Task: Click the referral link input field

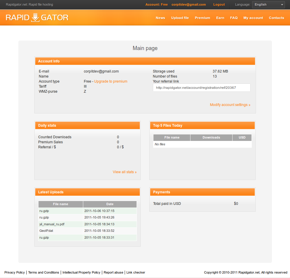Action: click(x=202, y=88)
